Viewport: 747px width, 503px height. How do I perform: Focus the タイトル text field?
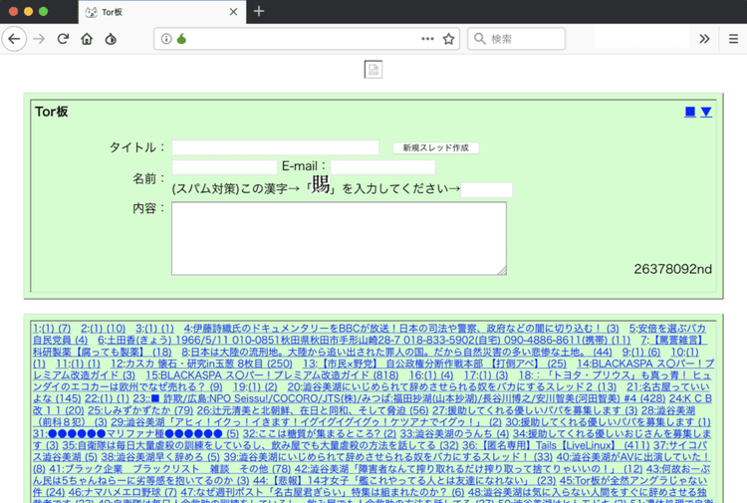tap(275, 147)
